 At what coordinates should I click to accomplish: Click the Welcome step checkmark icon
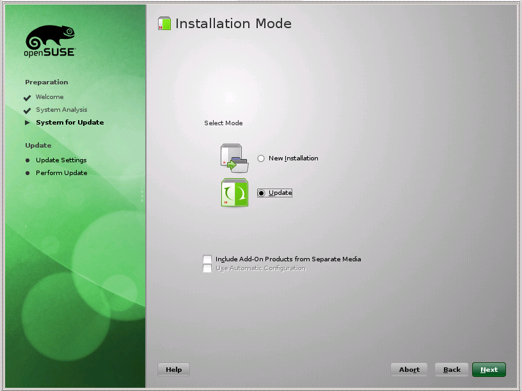[28, 98]
